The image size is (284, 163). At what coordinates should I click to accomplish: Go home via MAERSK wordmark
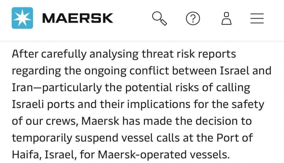tap(78, 18)
